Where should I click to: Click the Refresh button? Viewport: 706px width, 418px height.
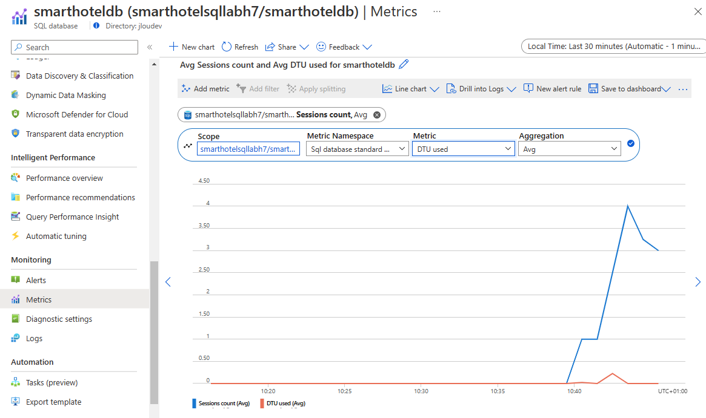tap(240, 47)
